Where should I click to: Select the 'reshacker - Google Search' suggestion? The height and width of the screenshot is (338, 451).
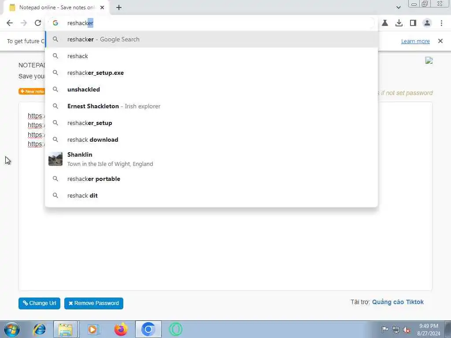tap(211, 39)
